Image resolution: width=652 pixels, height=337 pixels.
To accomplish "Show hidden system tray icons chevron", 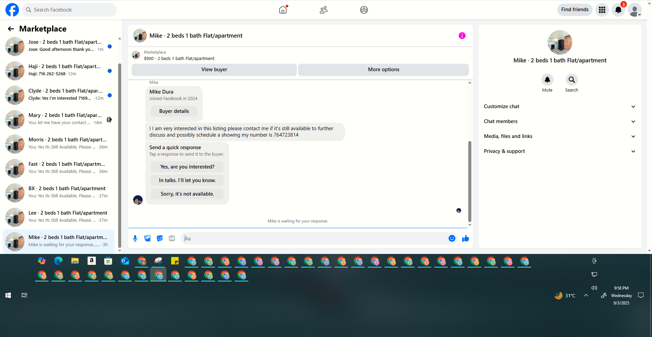I will click(x=586, y=295).
